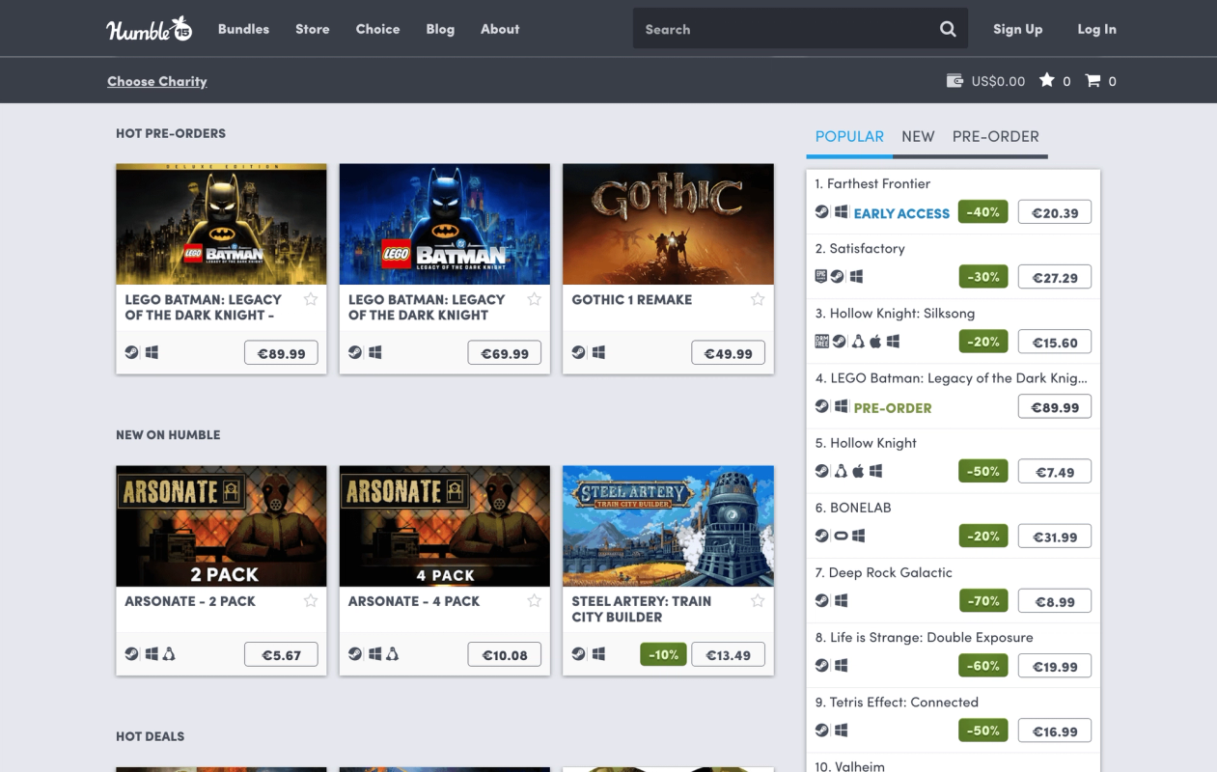This screenshot has width=1217, height=772.
Task: Wishlist Arsonate - 2 Pack star
Action: click(x=311, y=600)
